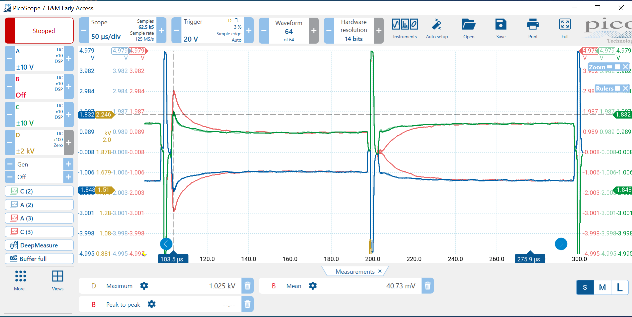Select the large L size option

point(619,287)
